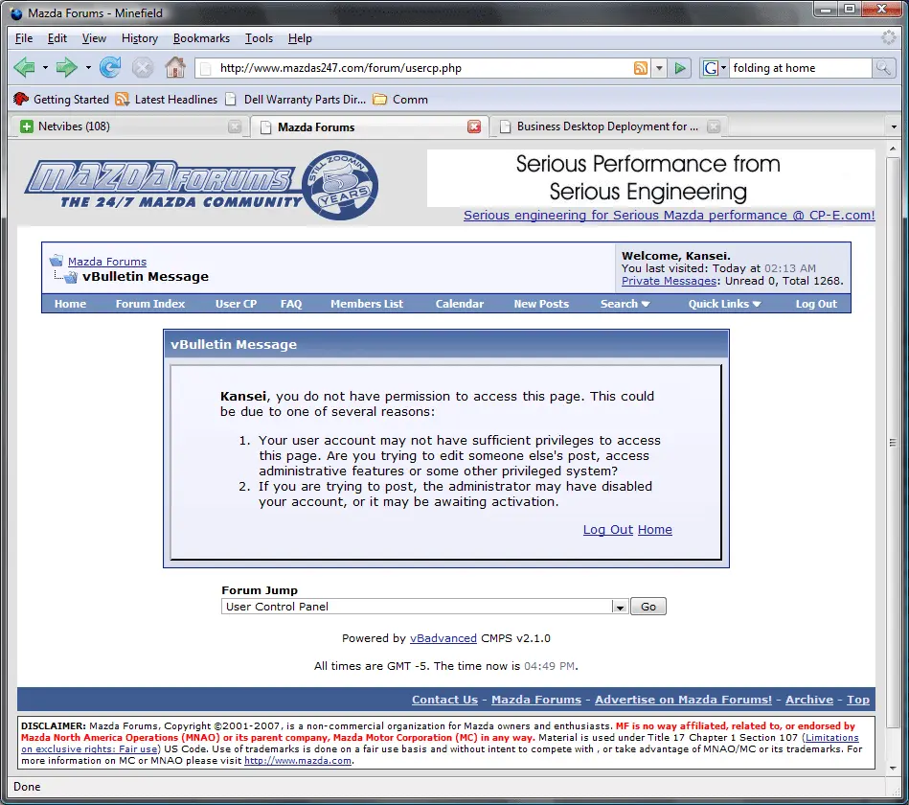This screenshot has height=805, width=909.
Task: Click the CP-E.com Serious engineering ad link
Action: 669,216
